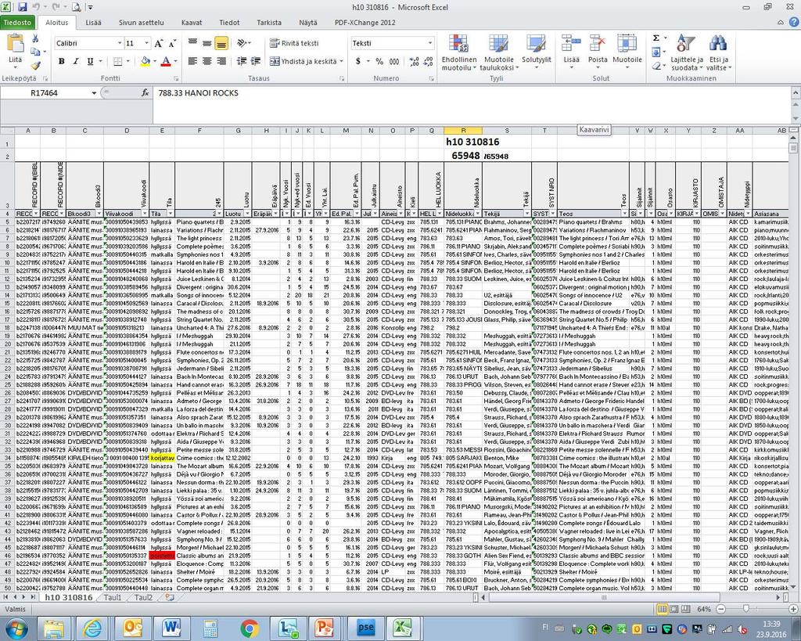Click the increase indent icon
Image resolution: width=801 pixels, height=641 pixels.
pos(256,61)
